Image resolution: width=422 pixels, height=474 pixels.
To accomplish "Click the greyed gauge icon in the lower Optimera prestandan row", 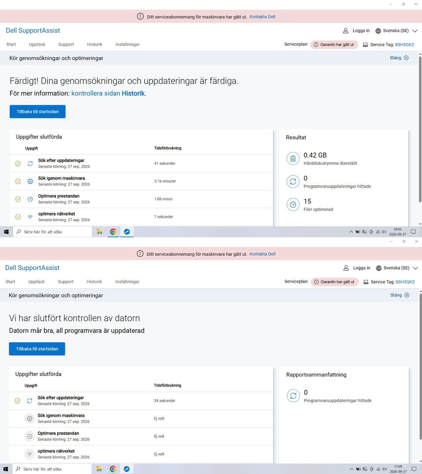I will (29, 436).
